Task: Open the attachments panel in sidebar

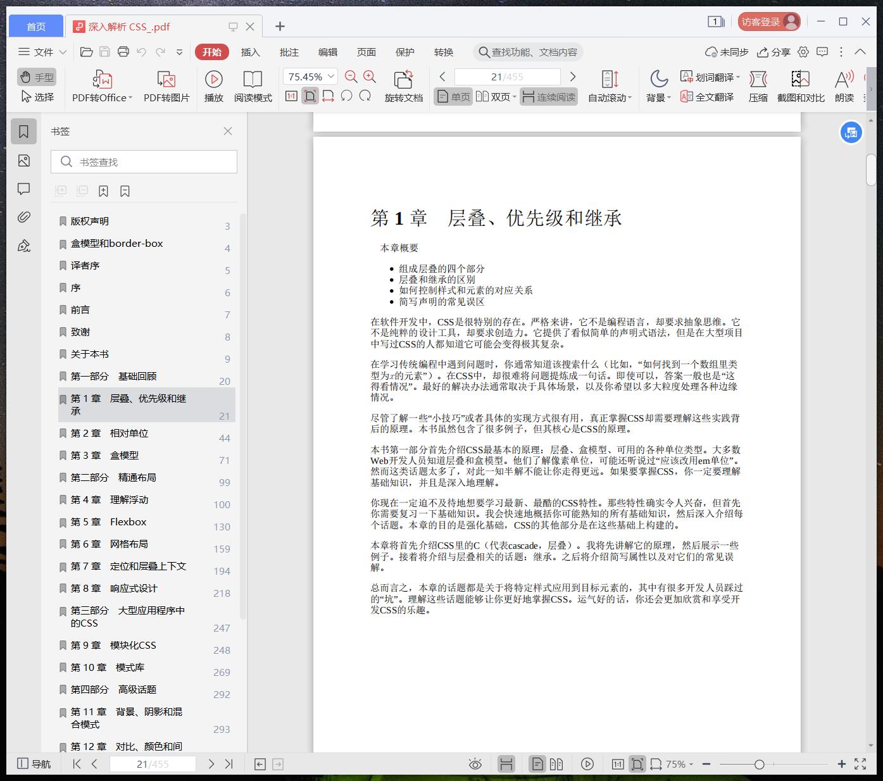Action: pos(24,218)
